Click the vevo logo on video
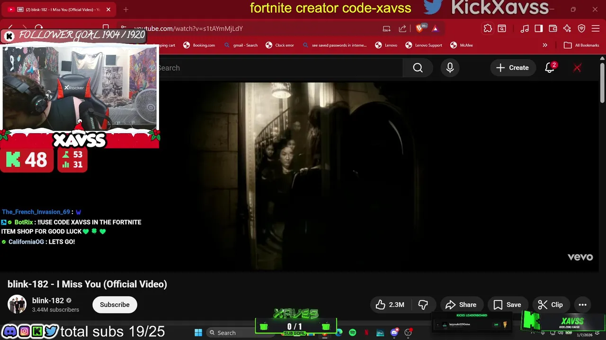 [580, 257]
